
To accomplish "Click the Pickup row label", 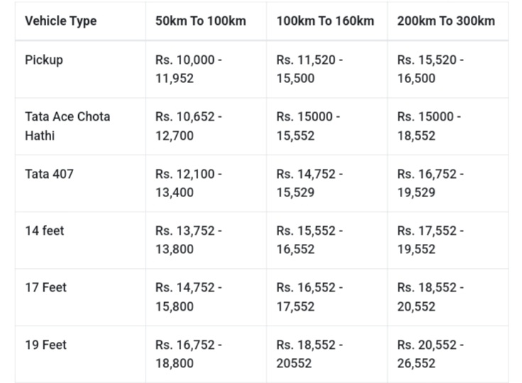I will point(44,60).
